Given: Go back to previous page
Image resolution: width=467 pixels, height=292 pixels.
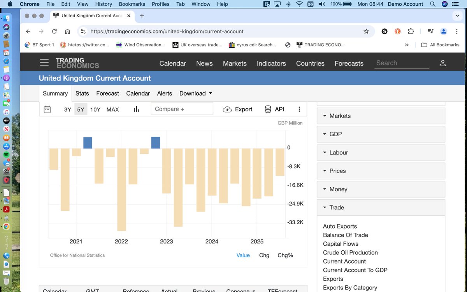Looking at the screenshot, I should point(28,32).
